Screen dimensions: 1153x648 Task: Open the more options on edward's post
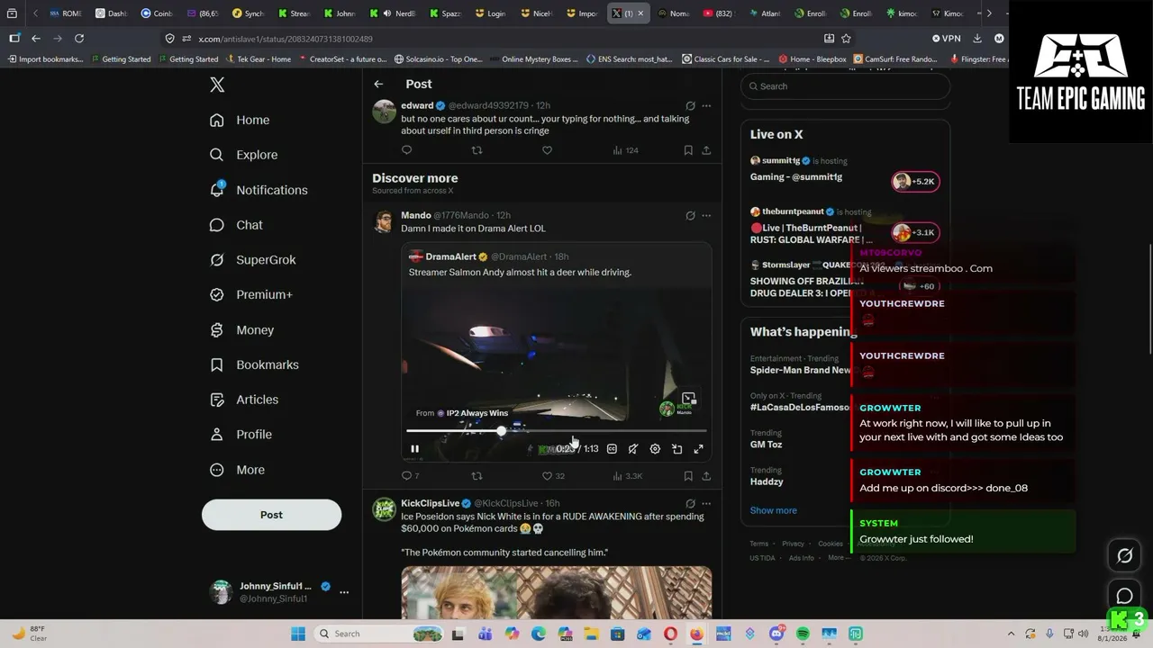click(x=706, y=105)
